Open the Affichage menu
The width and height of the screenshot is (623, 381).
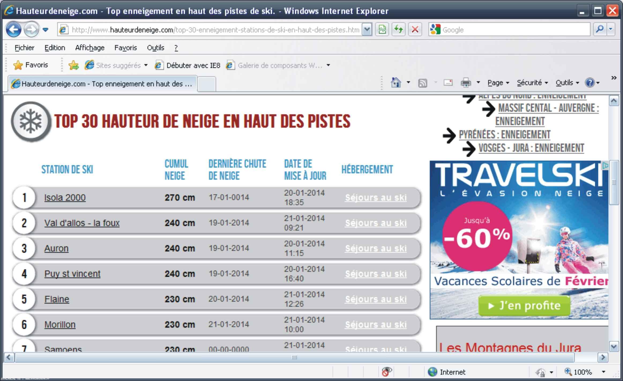90,48
